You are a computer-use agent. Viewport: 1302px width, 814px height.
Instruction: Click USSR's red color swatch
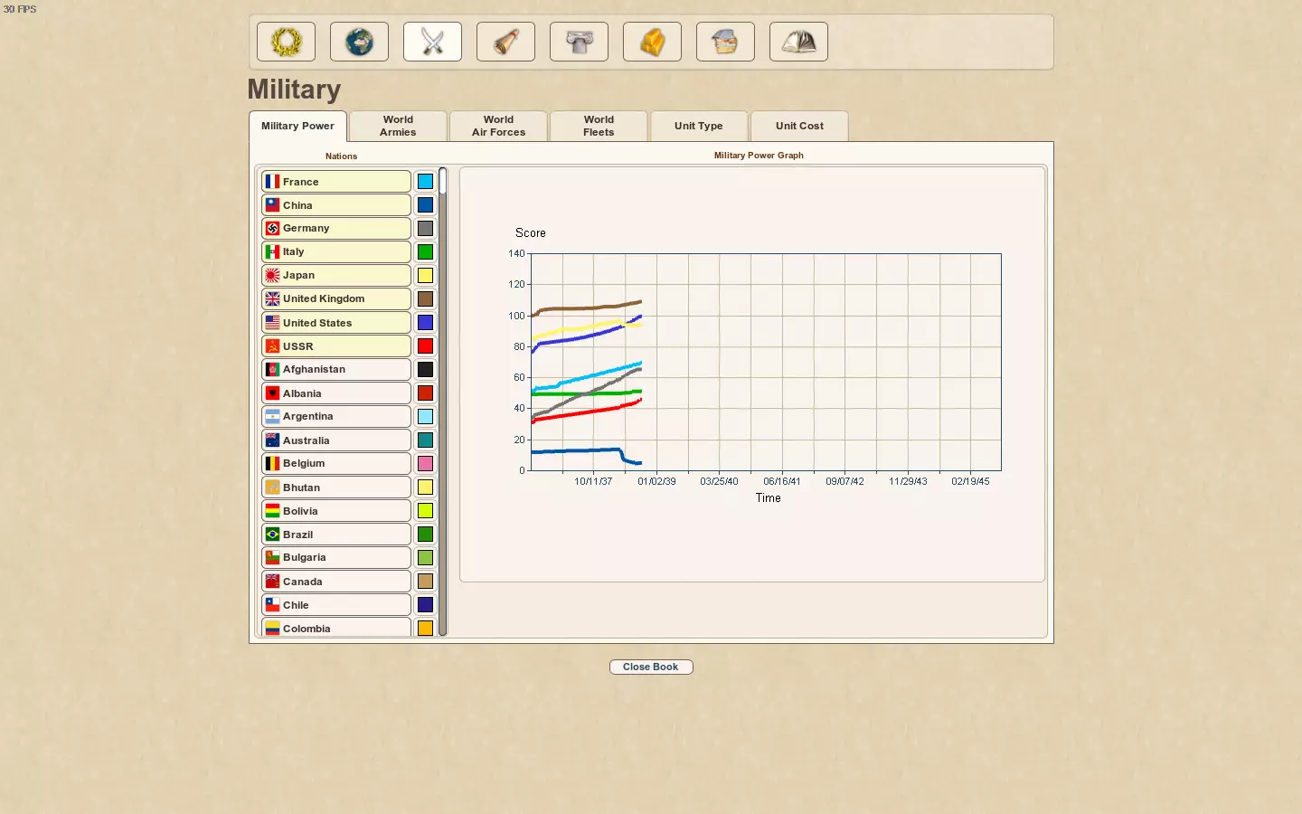tap(425, 346)
